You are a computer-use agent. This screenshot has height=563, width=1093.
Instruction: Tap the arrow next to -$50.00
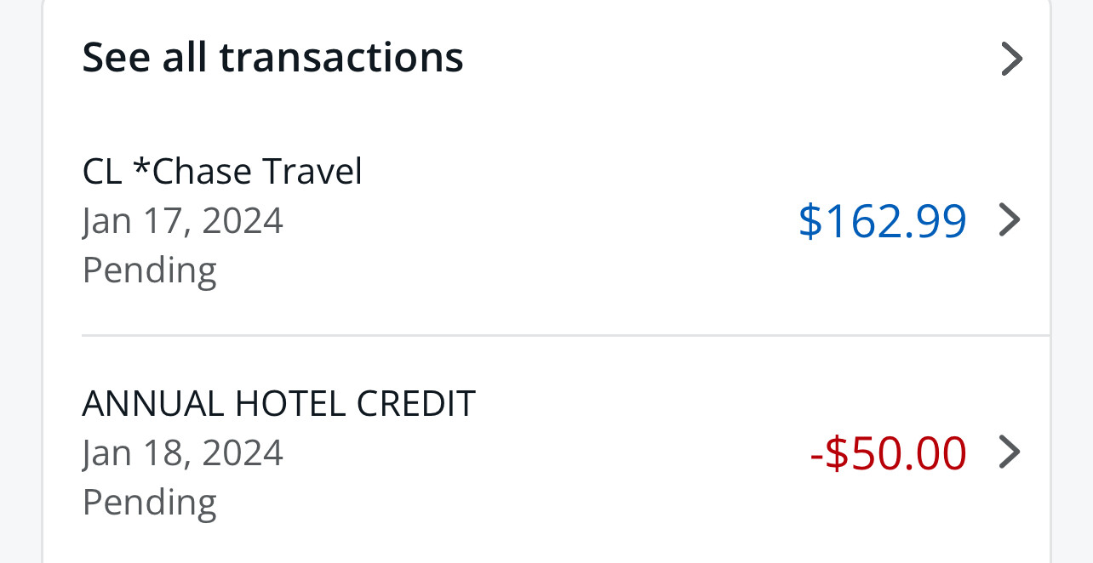(1009, 452)
